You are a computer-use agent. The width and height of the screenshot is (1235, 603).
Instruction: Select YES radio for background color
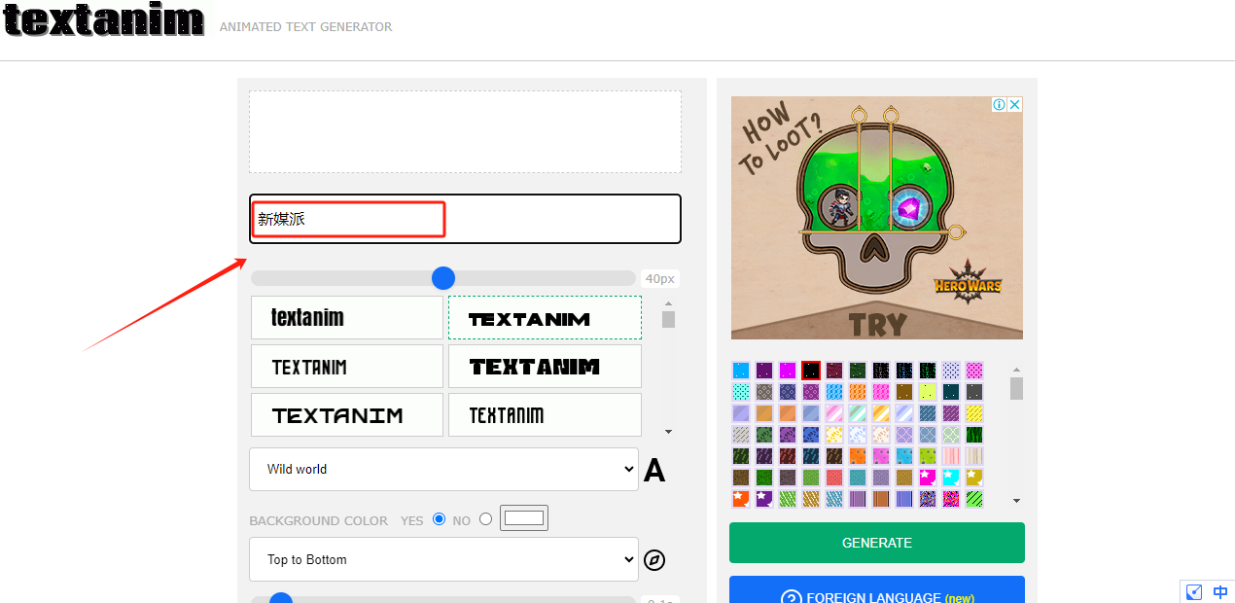[439, 519]
